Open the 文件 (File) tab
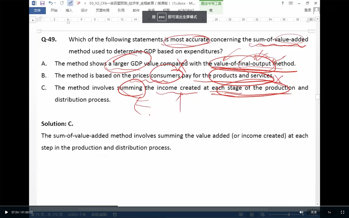This screenshot has width=349, height=218. pyautogui.click(x=37, y=10)
